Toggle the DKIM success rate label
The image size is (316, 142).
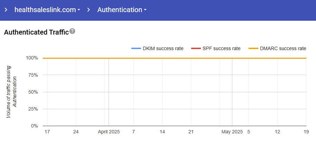pyautogui.click(x=163, y=48)
